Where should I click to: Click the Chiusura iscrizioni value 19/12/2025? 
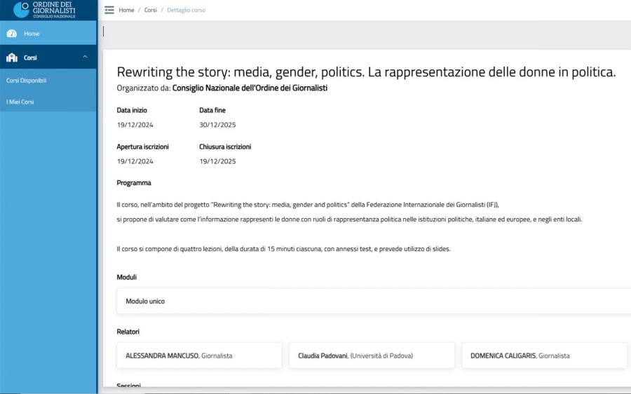(218, 161)
